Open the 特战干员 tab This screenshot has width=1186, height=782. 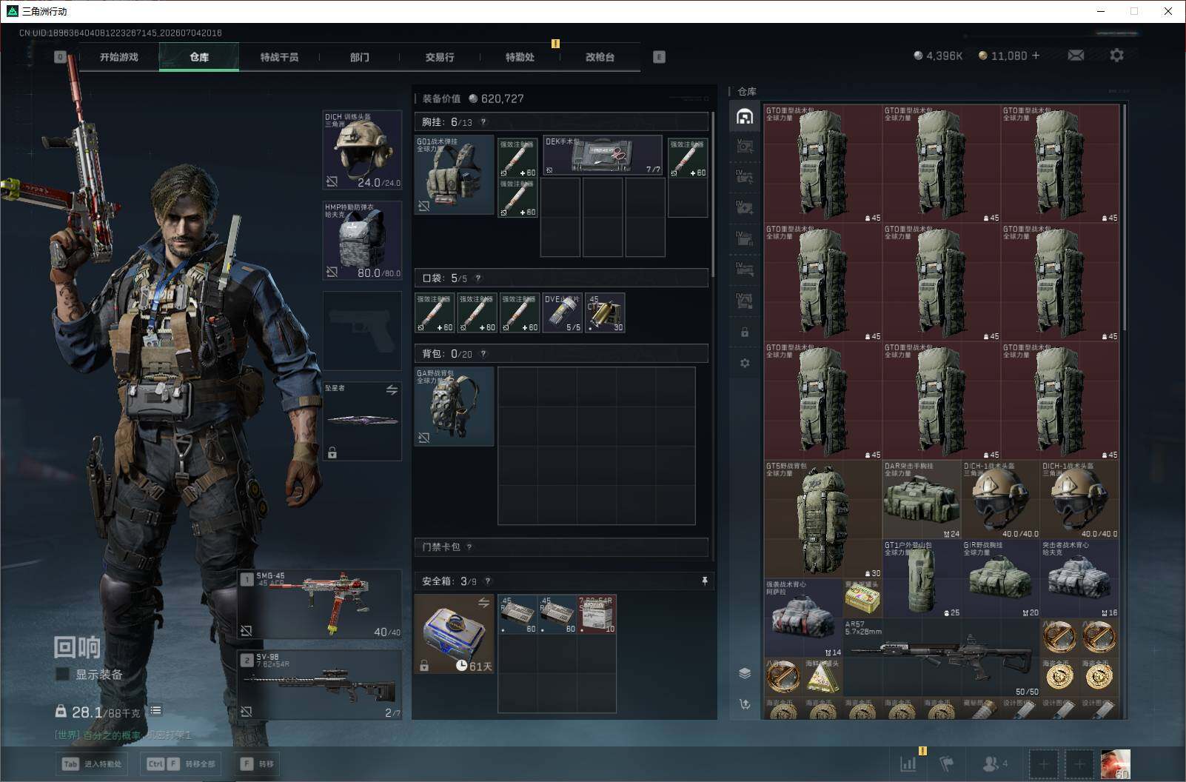tap(279, 57)
